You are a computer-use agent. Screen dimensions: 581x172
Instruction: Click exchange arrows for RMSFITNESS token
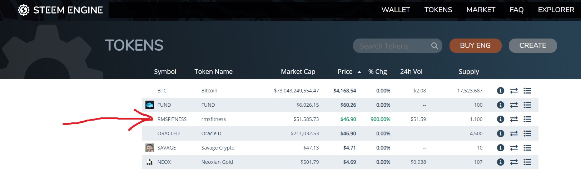[514, 119]
